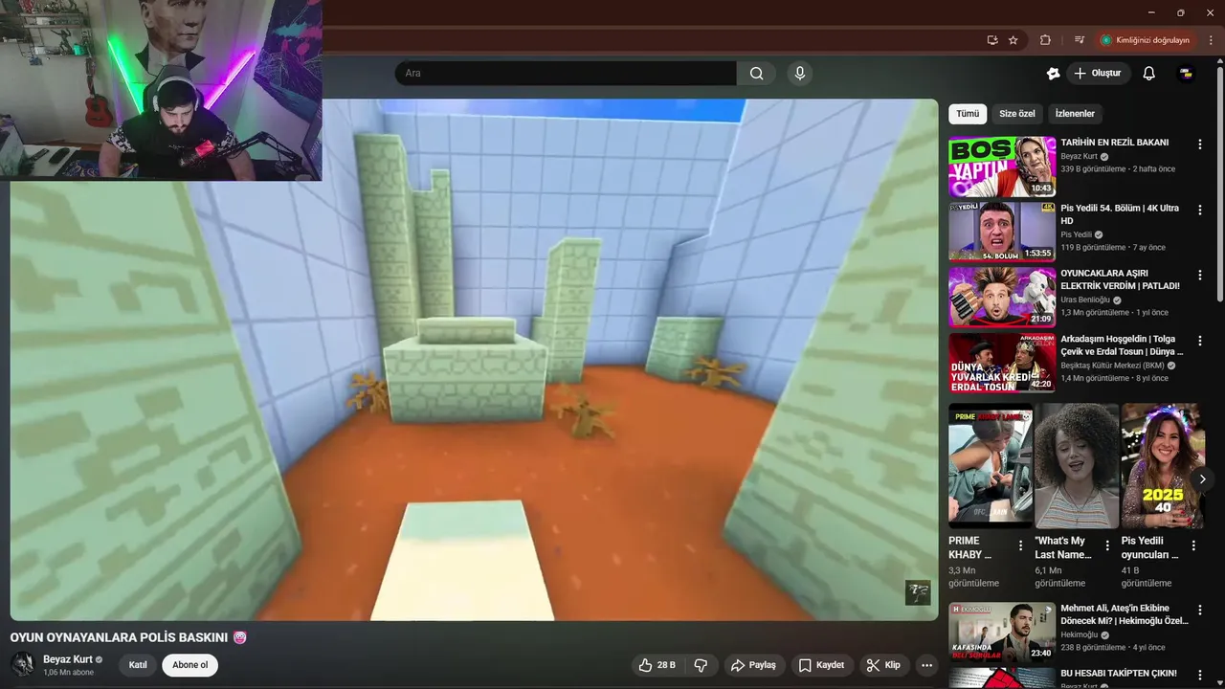Open the YouTube account avatar menu

1186,74
